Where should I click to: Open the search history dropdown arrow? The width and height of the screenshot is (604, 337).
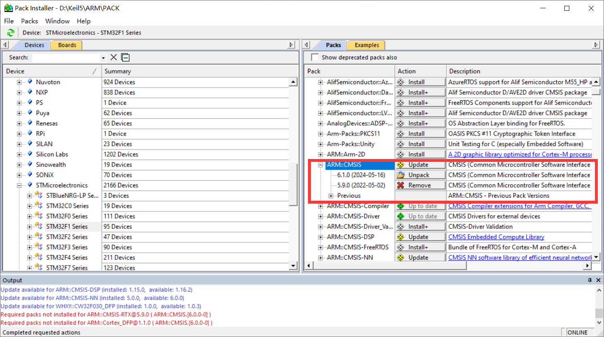tap(103, 58)
